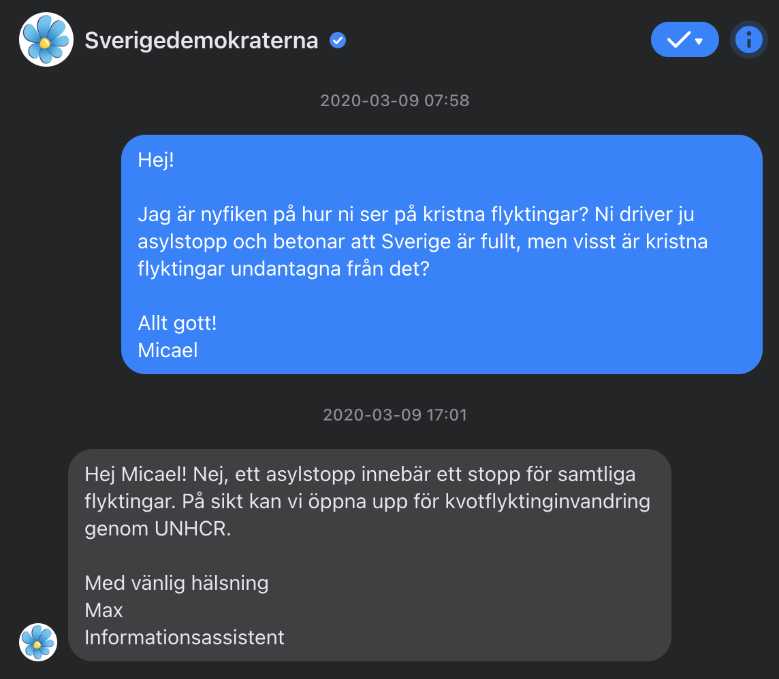779x679 pixels.
Task: Click the 'Hej!' greeting in blue bubble
Action: point(156,161)
